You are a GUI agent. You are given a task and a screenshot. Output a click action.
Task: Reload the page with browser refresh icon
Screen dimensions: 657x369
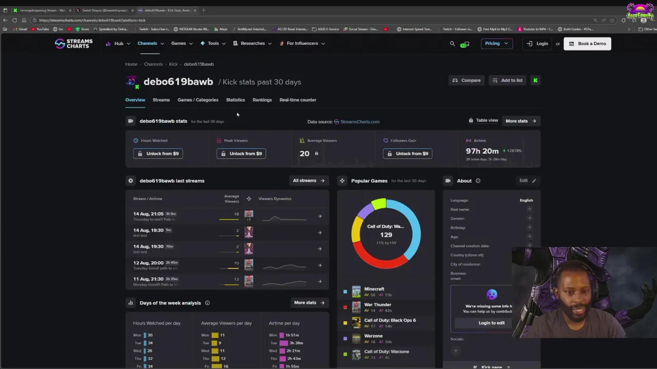tap(14, 20)
